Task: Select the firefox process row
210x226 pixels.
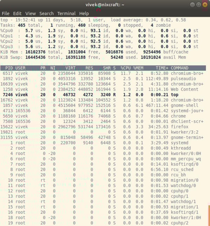Action: [103, 127]
